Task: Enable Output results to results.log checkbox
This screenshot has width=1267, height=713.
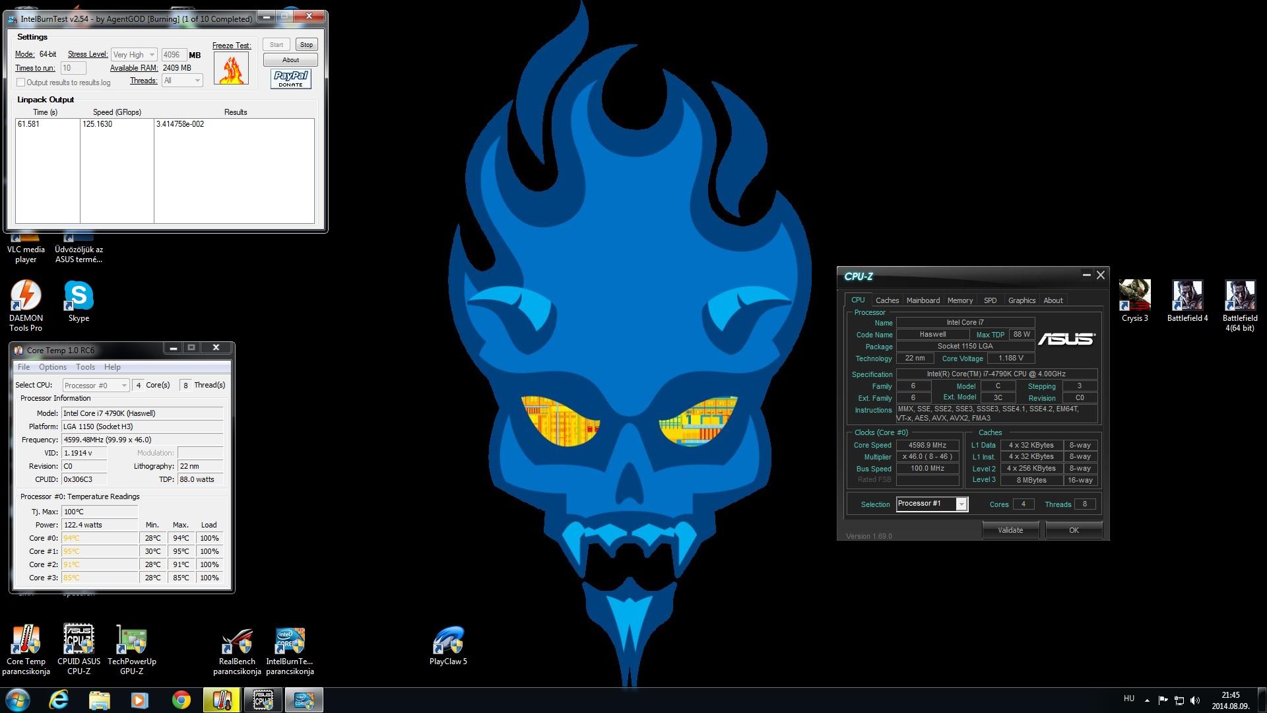Action: pyautogui.click(x=21, y=83)
